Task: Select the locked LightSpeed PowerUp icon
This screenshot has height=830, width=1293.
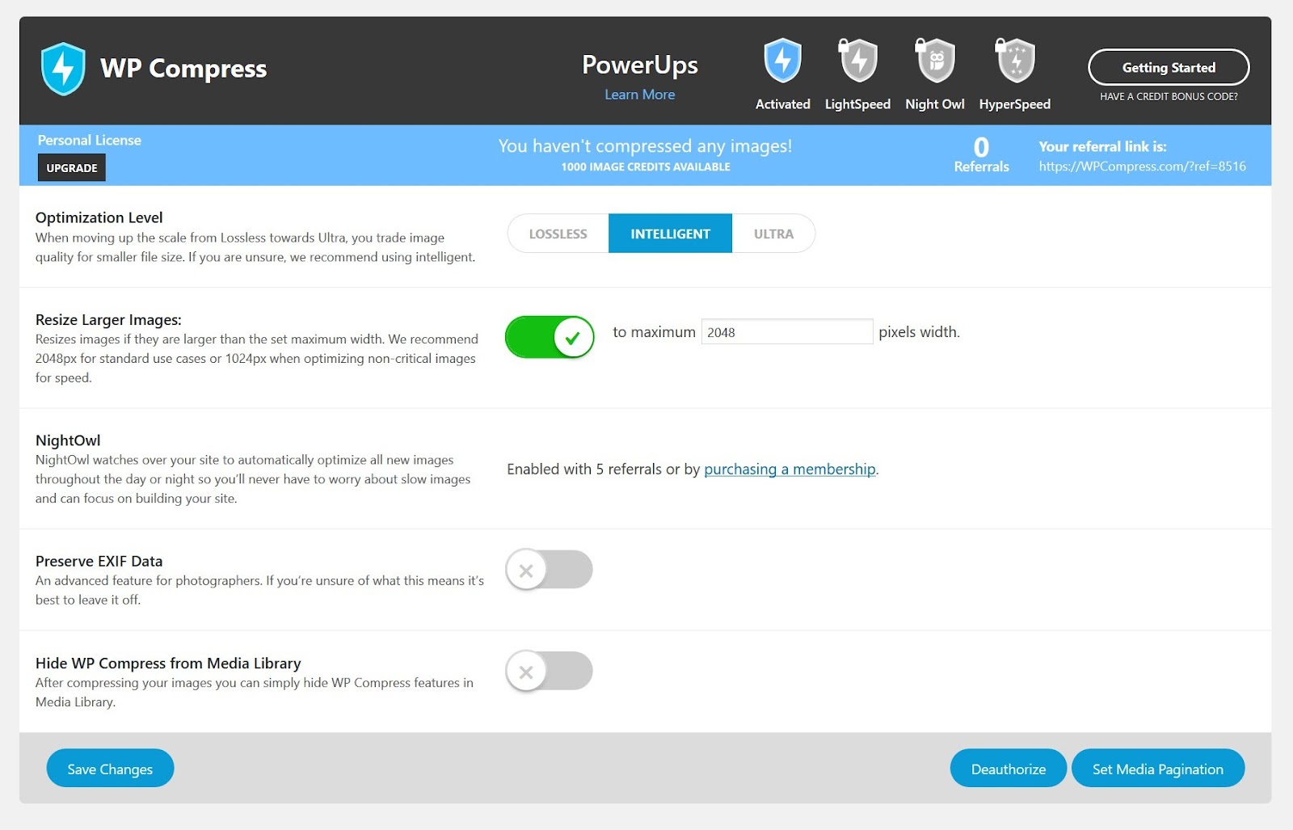Action: click(x=857, y=61)
